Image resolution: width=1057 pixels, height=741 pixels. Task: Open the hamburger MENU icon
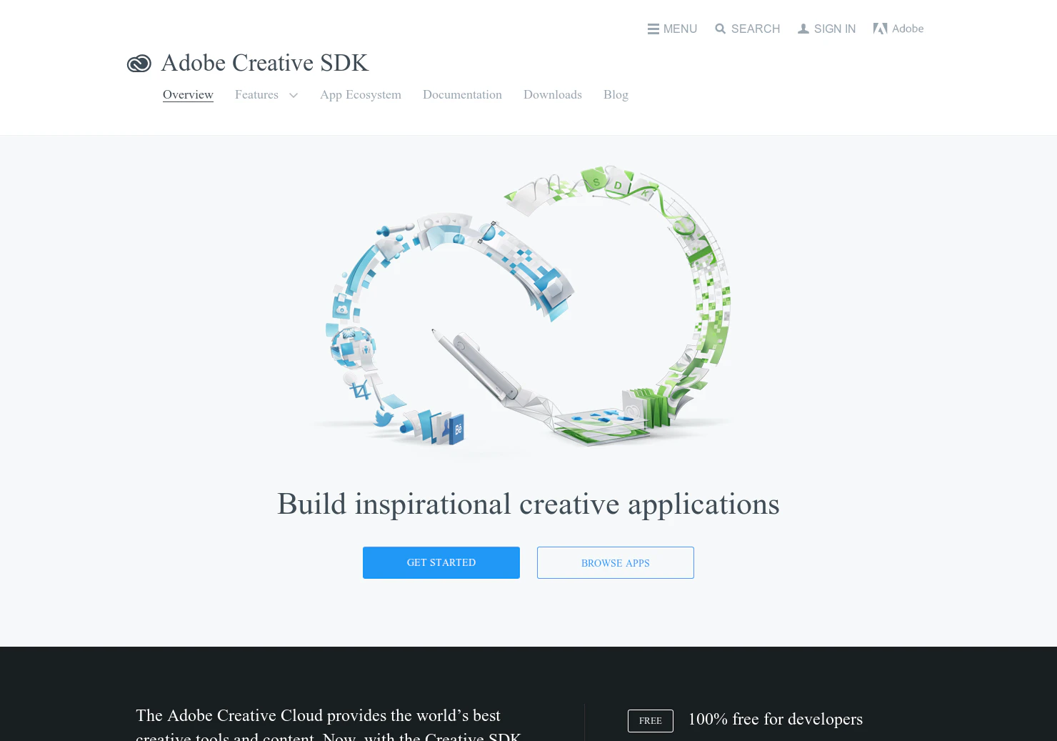point(653,29)
